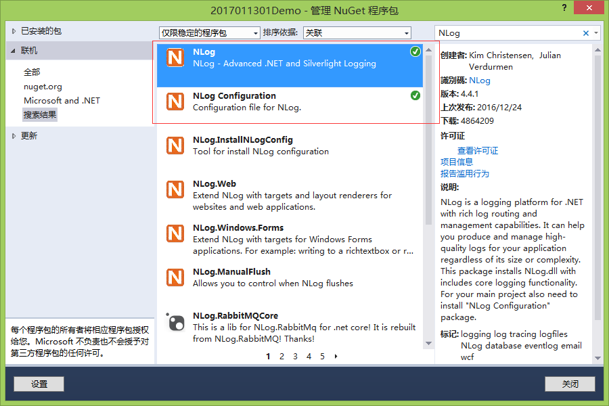The width and height of the screenshot is (609, 406).
Task: Open the NLog identifier link in details
Action: click(480, 81)
